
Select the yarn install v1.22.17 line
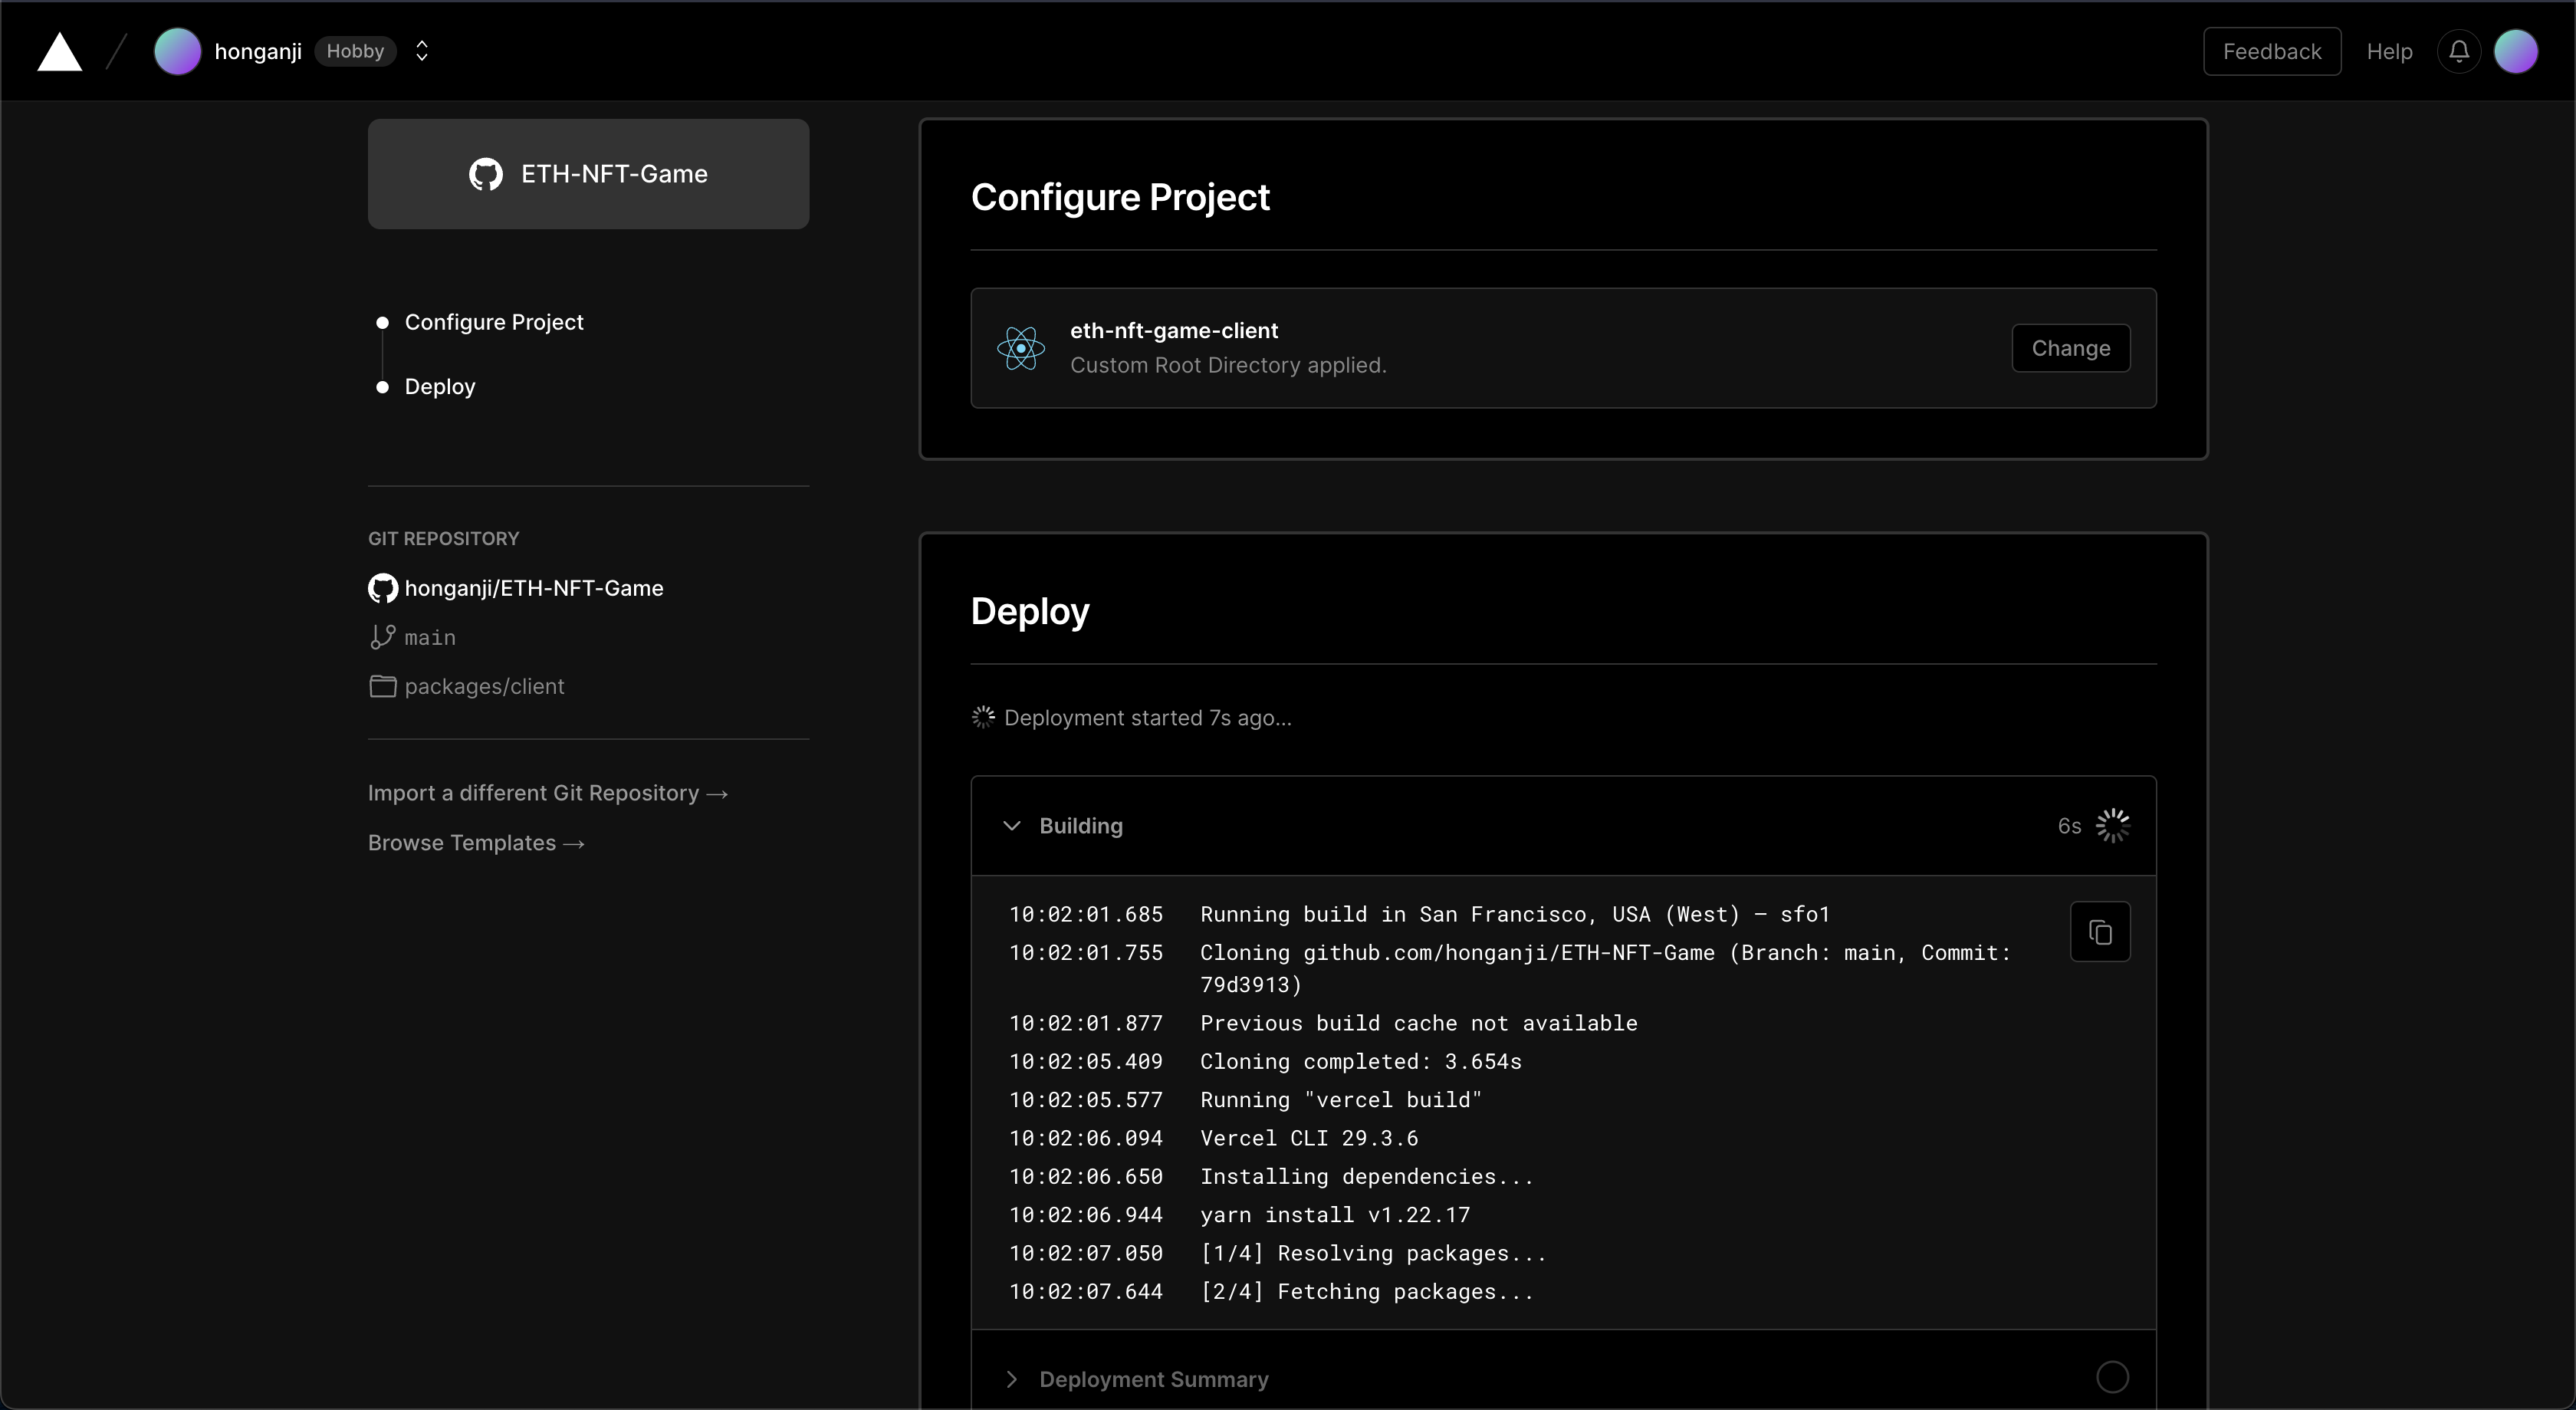coord(1335,1215)
